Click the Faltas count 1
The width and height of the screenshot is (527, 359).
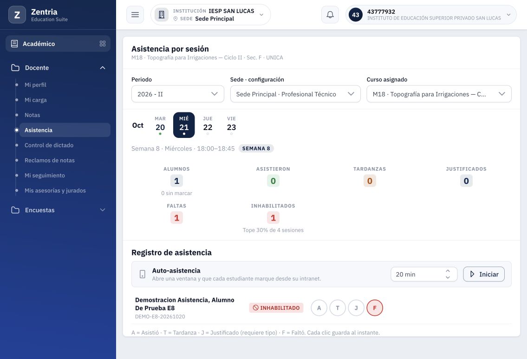176,218
